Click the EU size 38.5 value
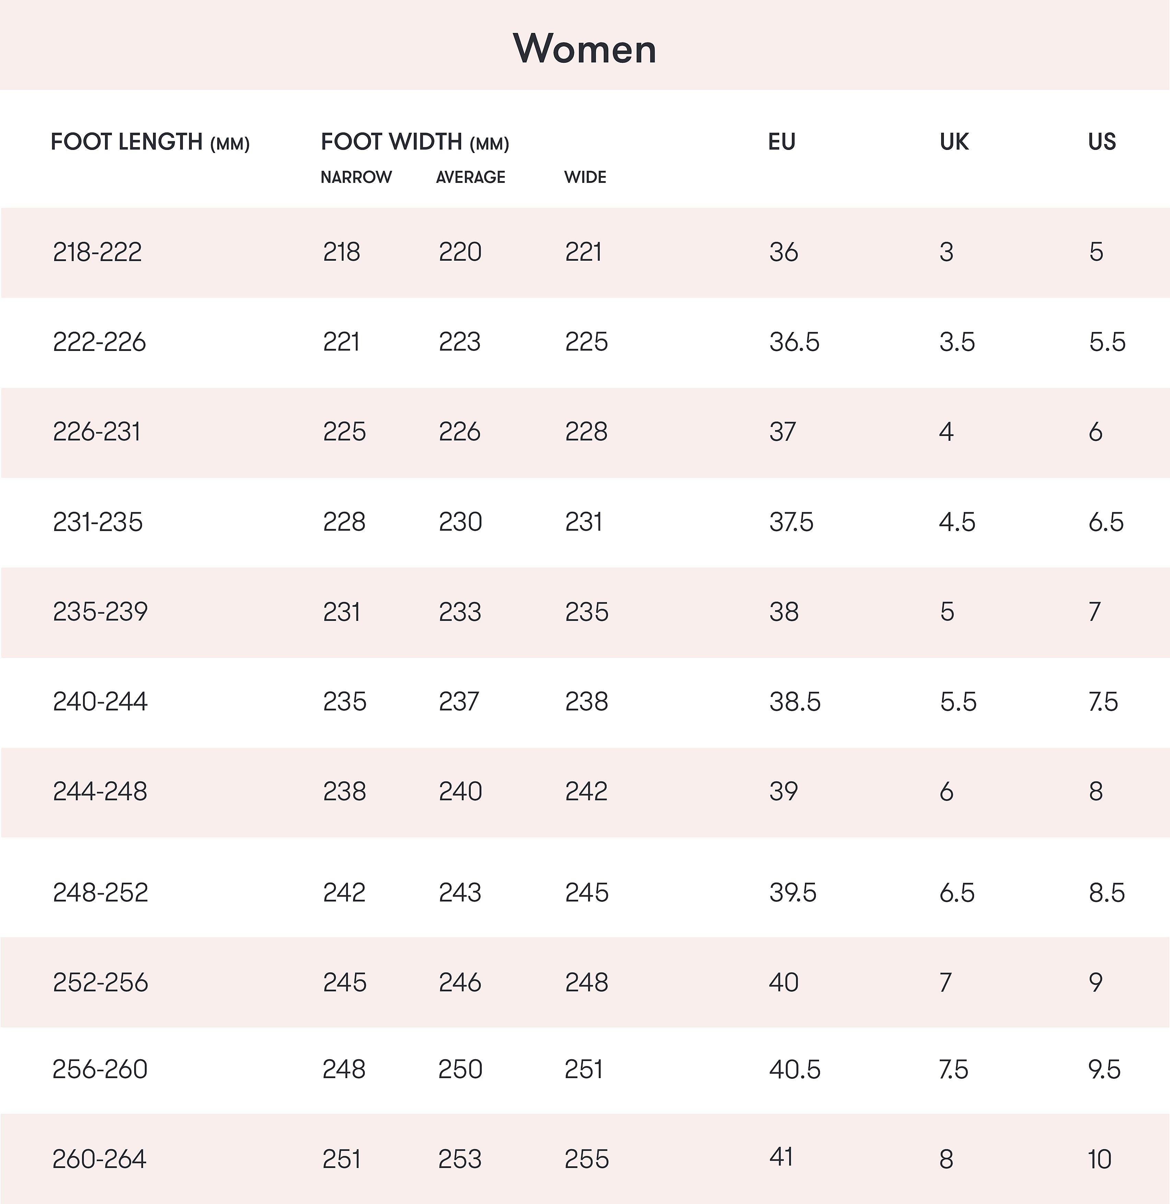 [795, 701]
